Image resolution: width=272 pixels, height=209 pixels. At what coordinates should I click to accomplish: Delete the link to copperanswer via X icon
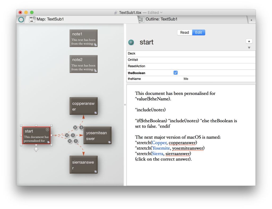pyautogui.click(x=75, y=128)
